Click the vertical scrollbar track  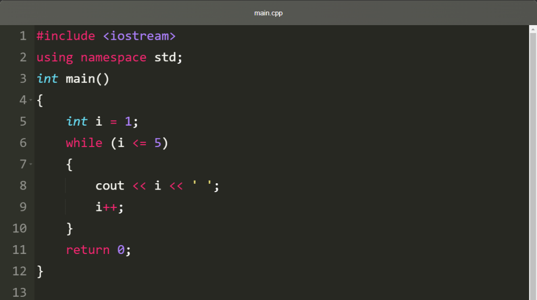pos(533,166)
